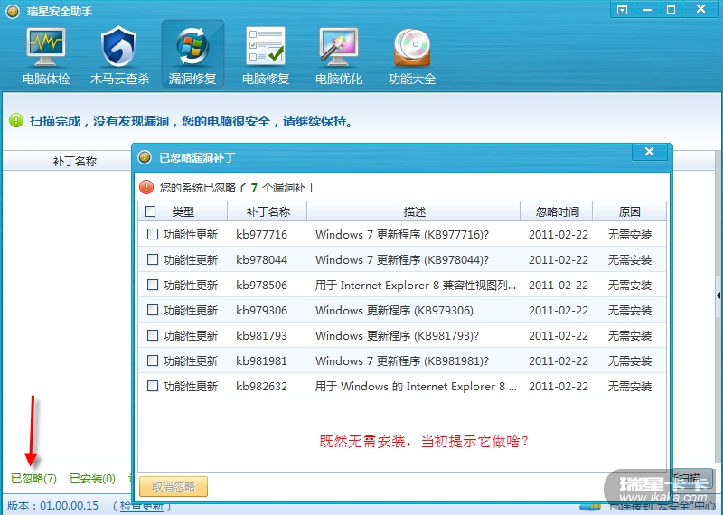The width and height of the screenshot is (723, 515).
Task: Select description 'Windows 更新程序 (KB979306)'
Action: (x=394, y=310)
